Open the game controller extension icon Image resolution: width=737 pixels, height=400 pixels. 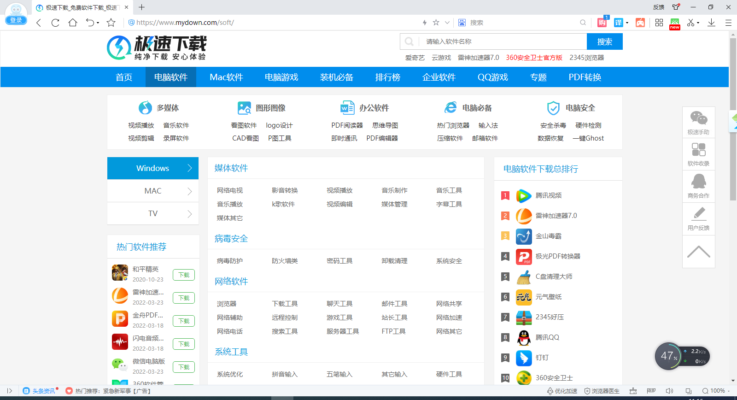[640, 23]
